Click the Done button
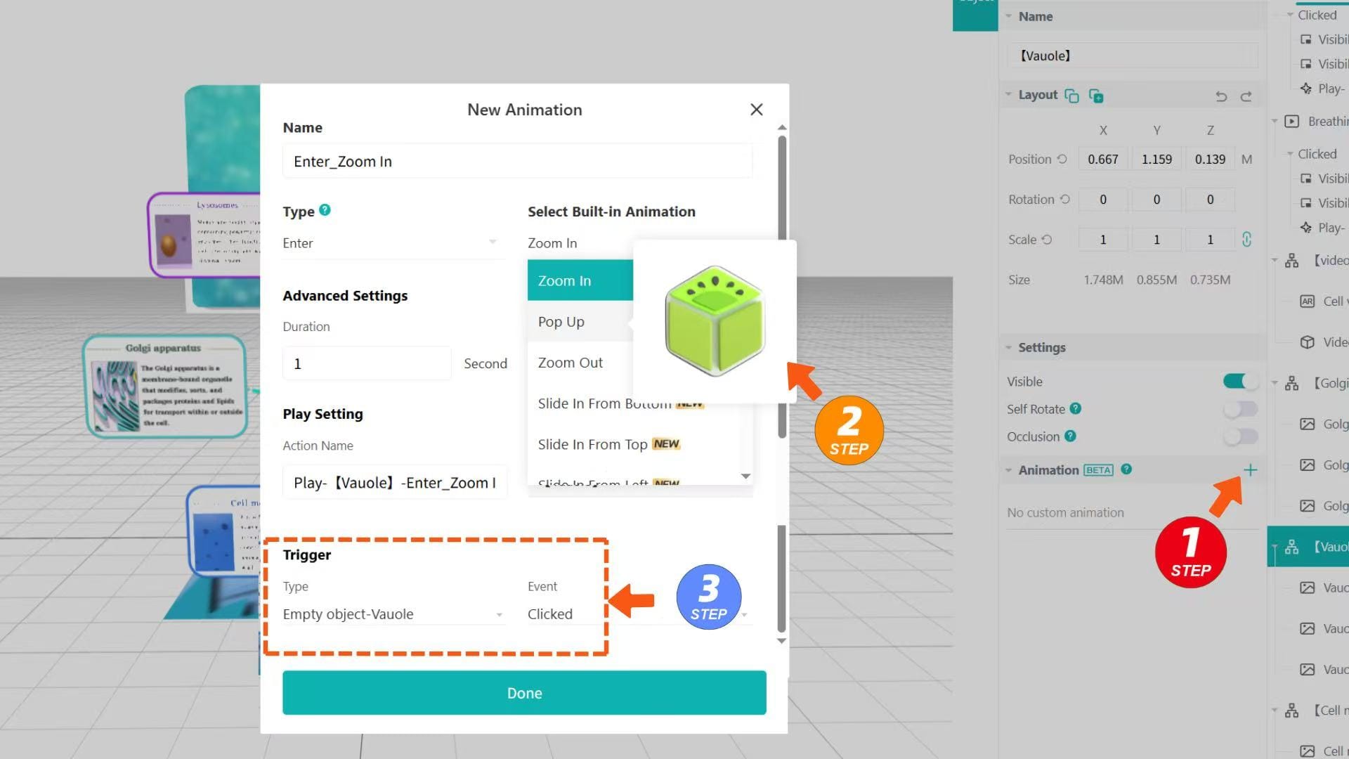 (x=524, y=692)
